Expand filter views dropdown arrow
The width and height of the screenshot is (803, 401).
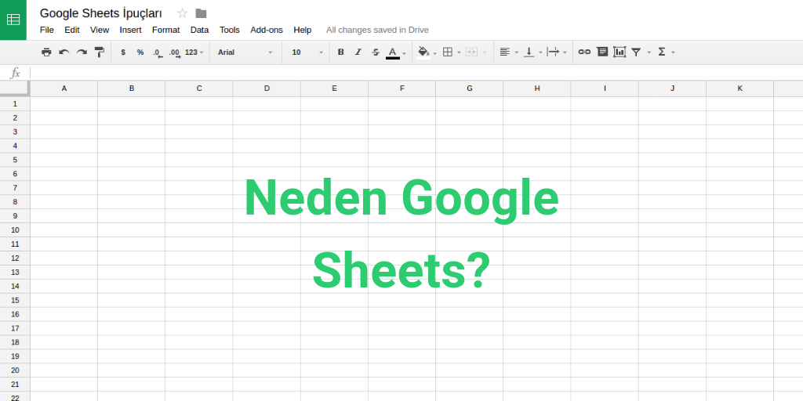pyautogui.click(x=649, y=52)
